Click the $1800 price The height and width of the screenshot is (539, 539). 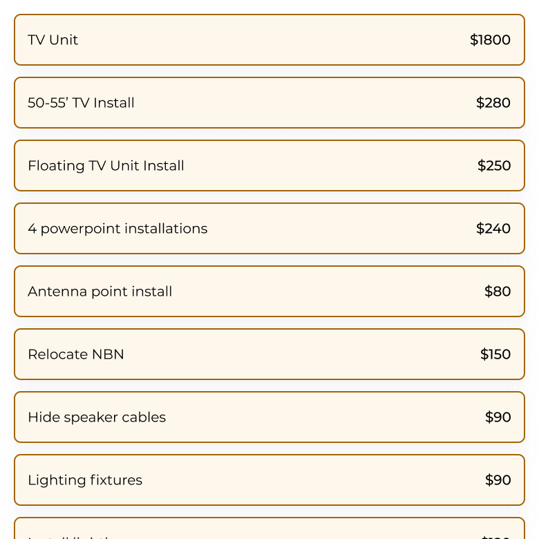click(x=490, y=40)
